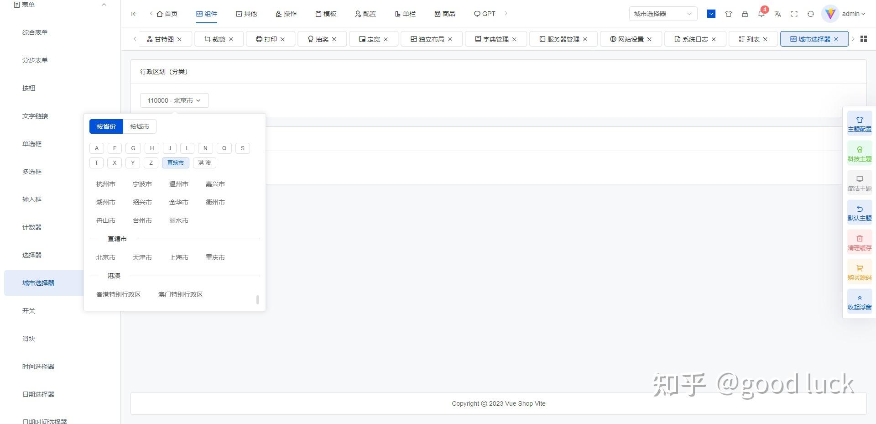Open the GPT top menu
The height and width of the screenshot is (424, 876).
pos(485,14)
